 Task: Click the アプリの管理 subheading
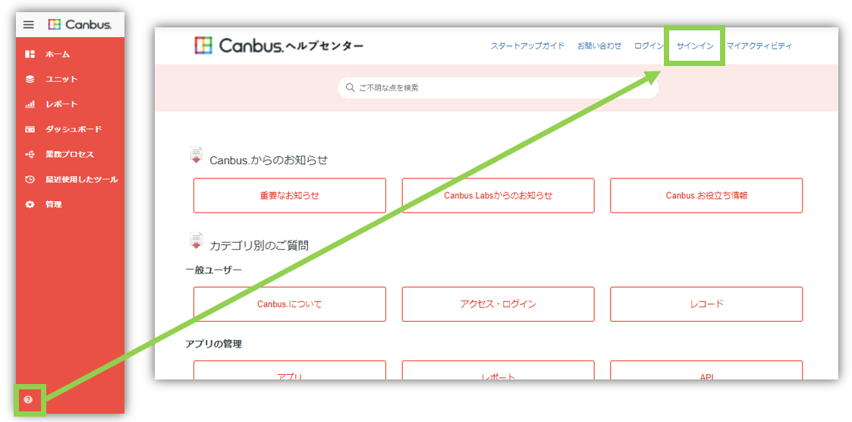tap(213, 345)
